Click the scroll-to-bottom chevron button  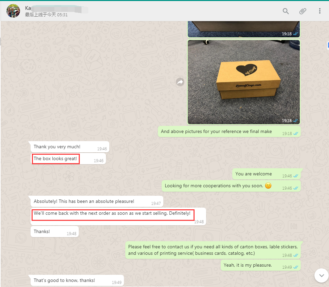tap(322, 275)
